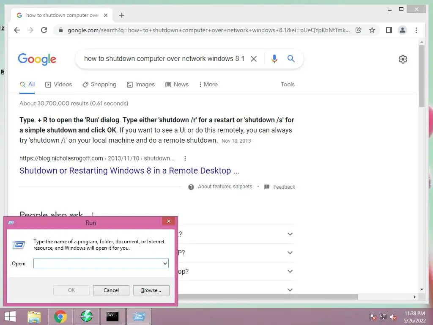433x325 pixels.
Task: Click the padlock site info icon
Action: coord(61,30)
